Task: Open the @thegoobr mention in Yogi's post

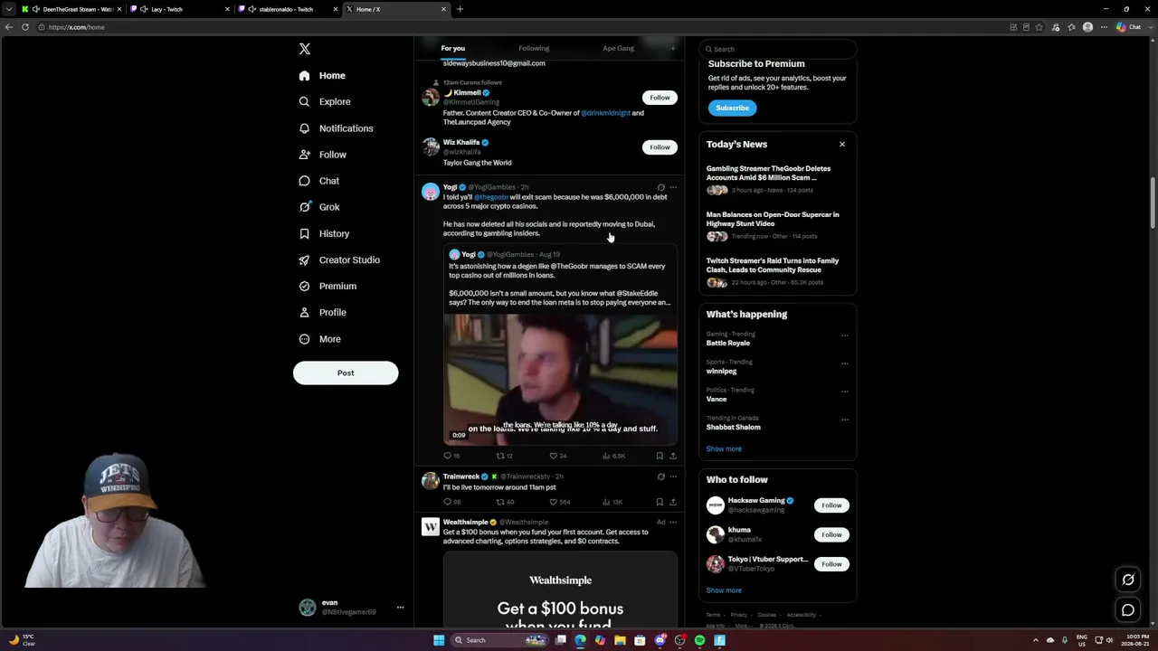Action: [x=491, y=197]
